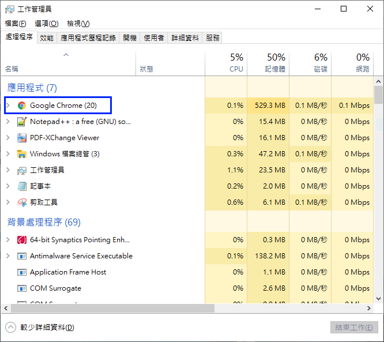Click the 工作管理員 process row icon
The width and height of the screenshot is (384, 342).
[x=22, y=170]
